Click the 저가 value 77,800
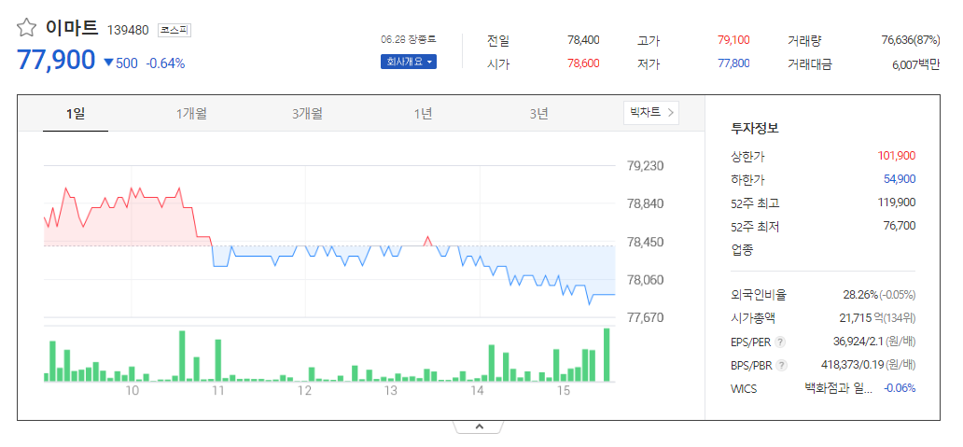 point(733,63)
